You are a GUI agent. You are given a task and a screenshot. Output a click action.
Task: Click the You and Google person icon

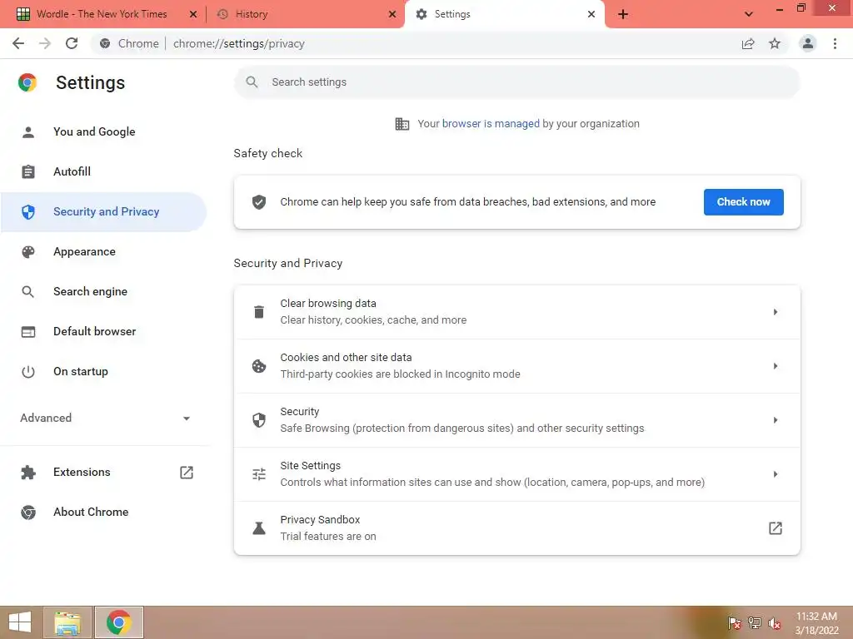27,132
